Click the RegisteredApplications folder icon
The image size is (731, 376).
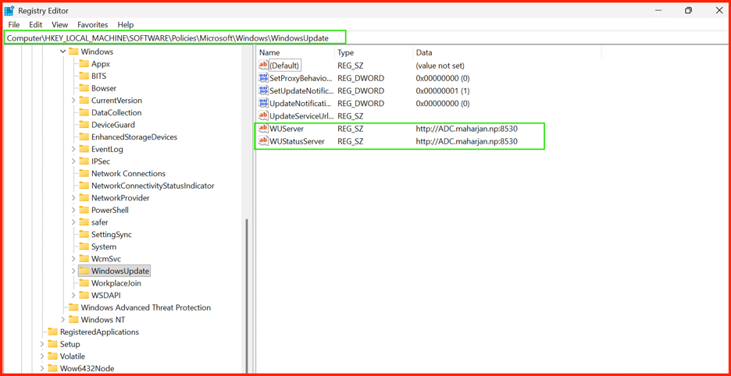[52, 332]
